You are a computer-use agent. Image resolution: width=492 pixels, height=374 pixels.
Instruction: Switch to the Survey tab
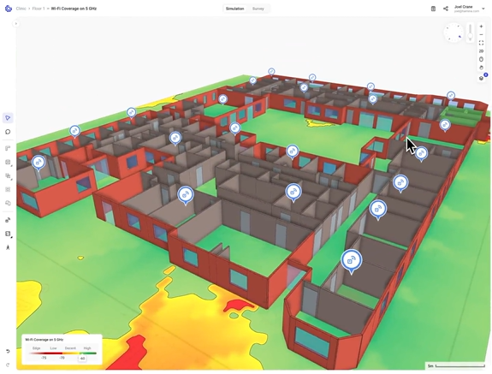click(258, 9)
